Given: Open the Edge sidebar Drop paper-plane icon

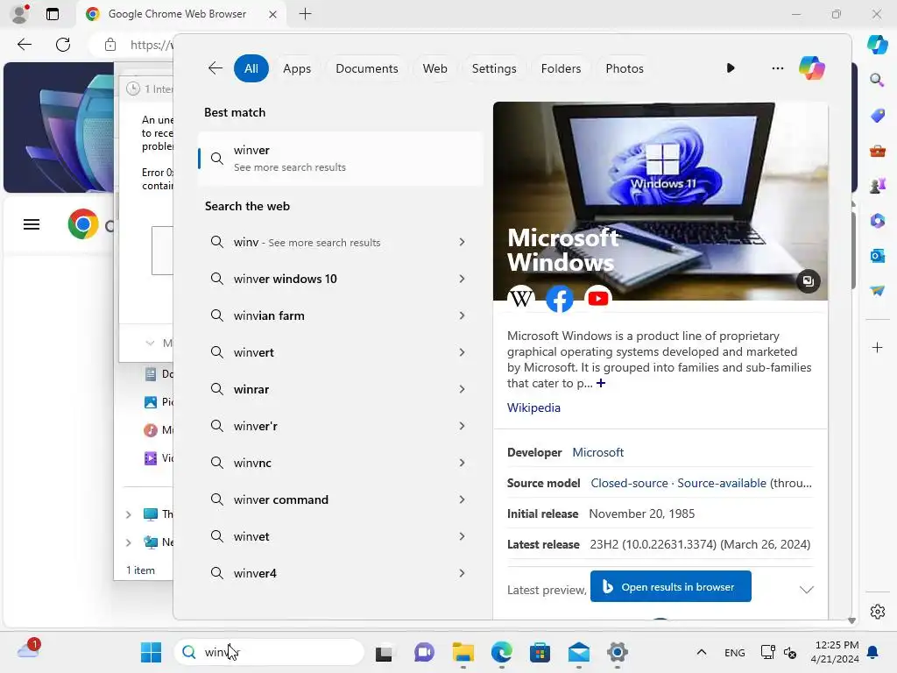Looking at the screenshot, I should tap(877, 291).
